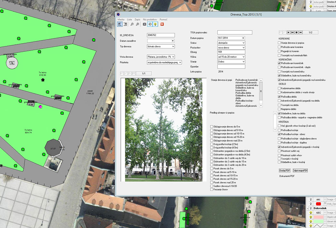Viewport: 336px width, 228px height.
Task: Go to last record arrow button
Action: point(292,32)
